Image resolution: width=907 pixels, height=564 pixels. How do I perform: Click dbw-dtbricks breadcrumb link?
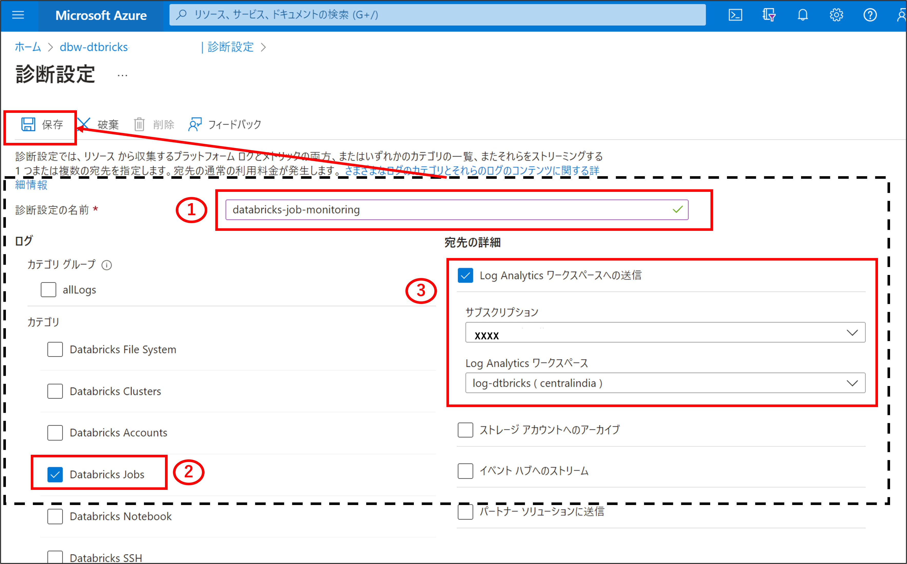pyautogui.click(x=94, y=47)
